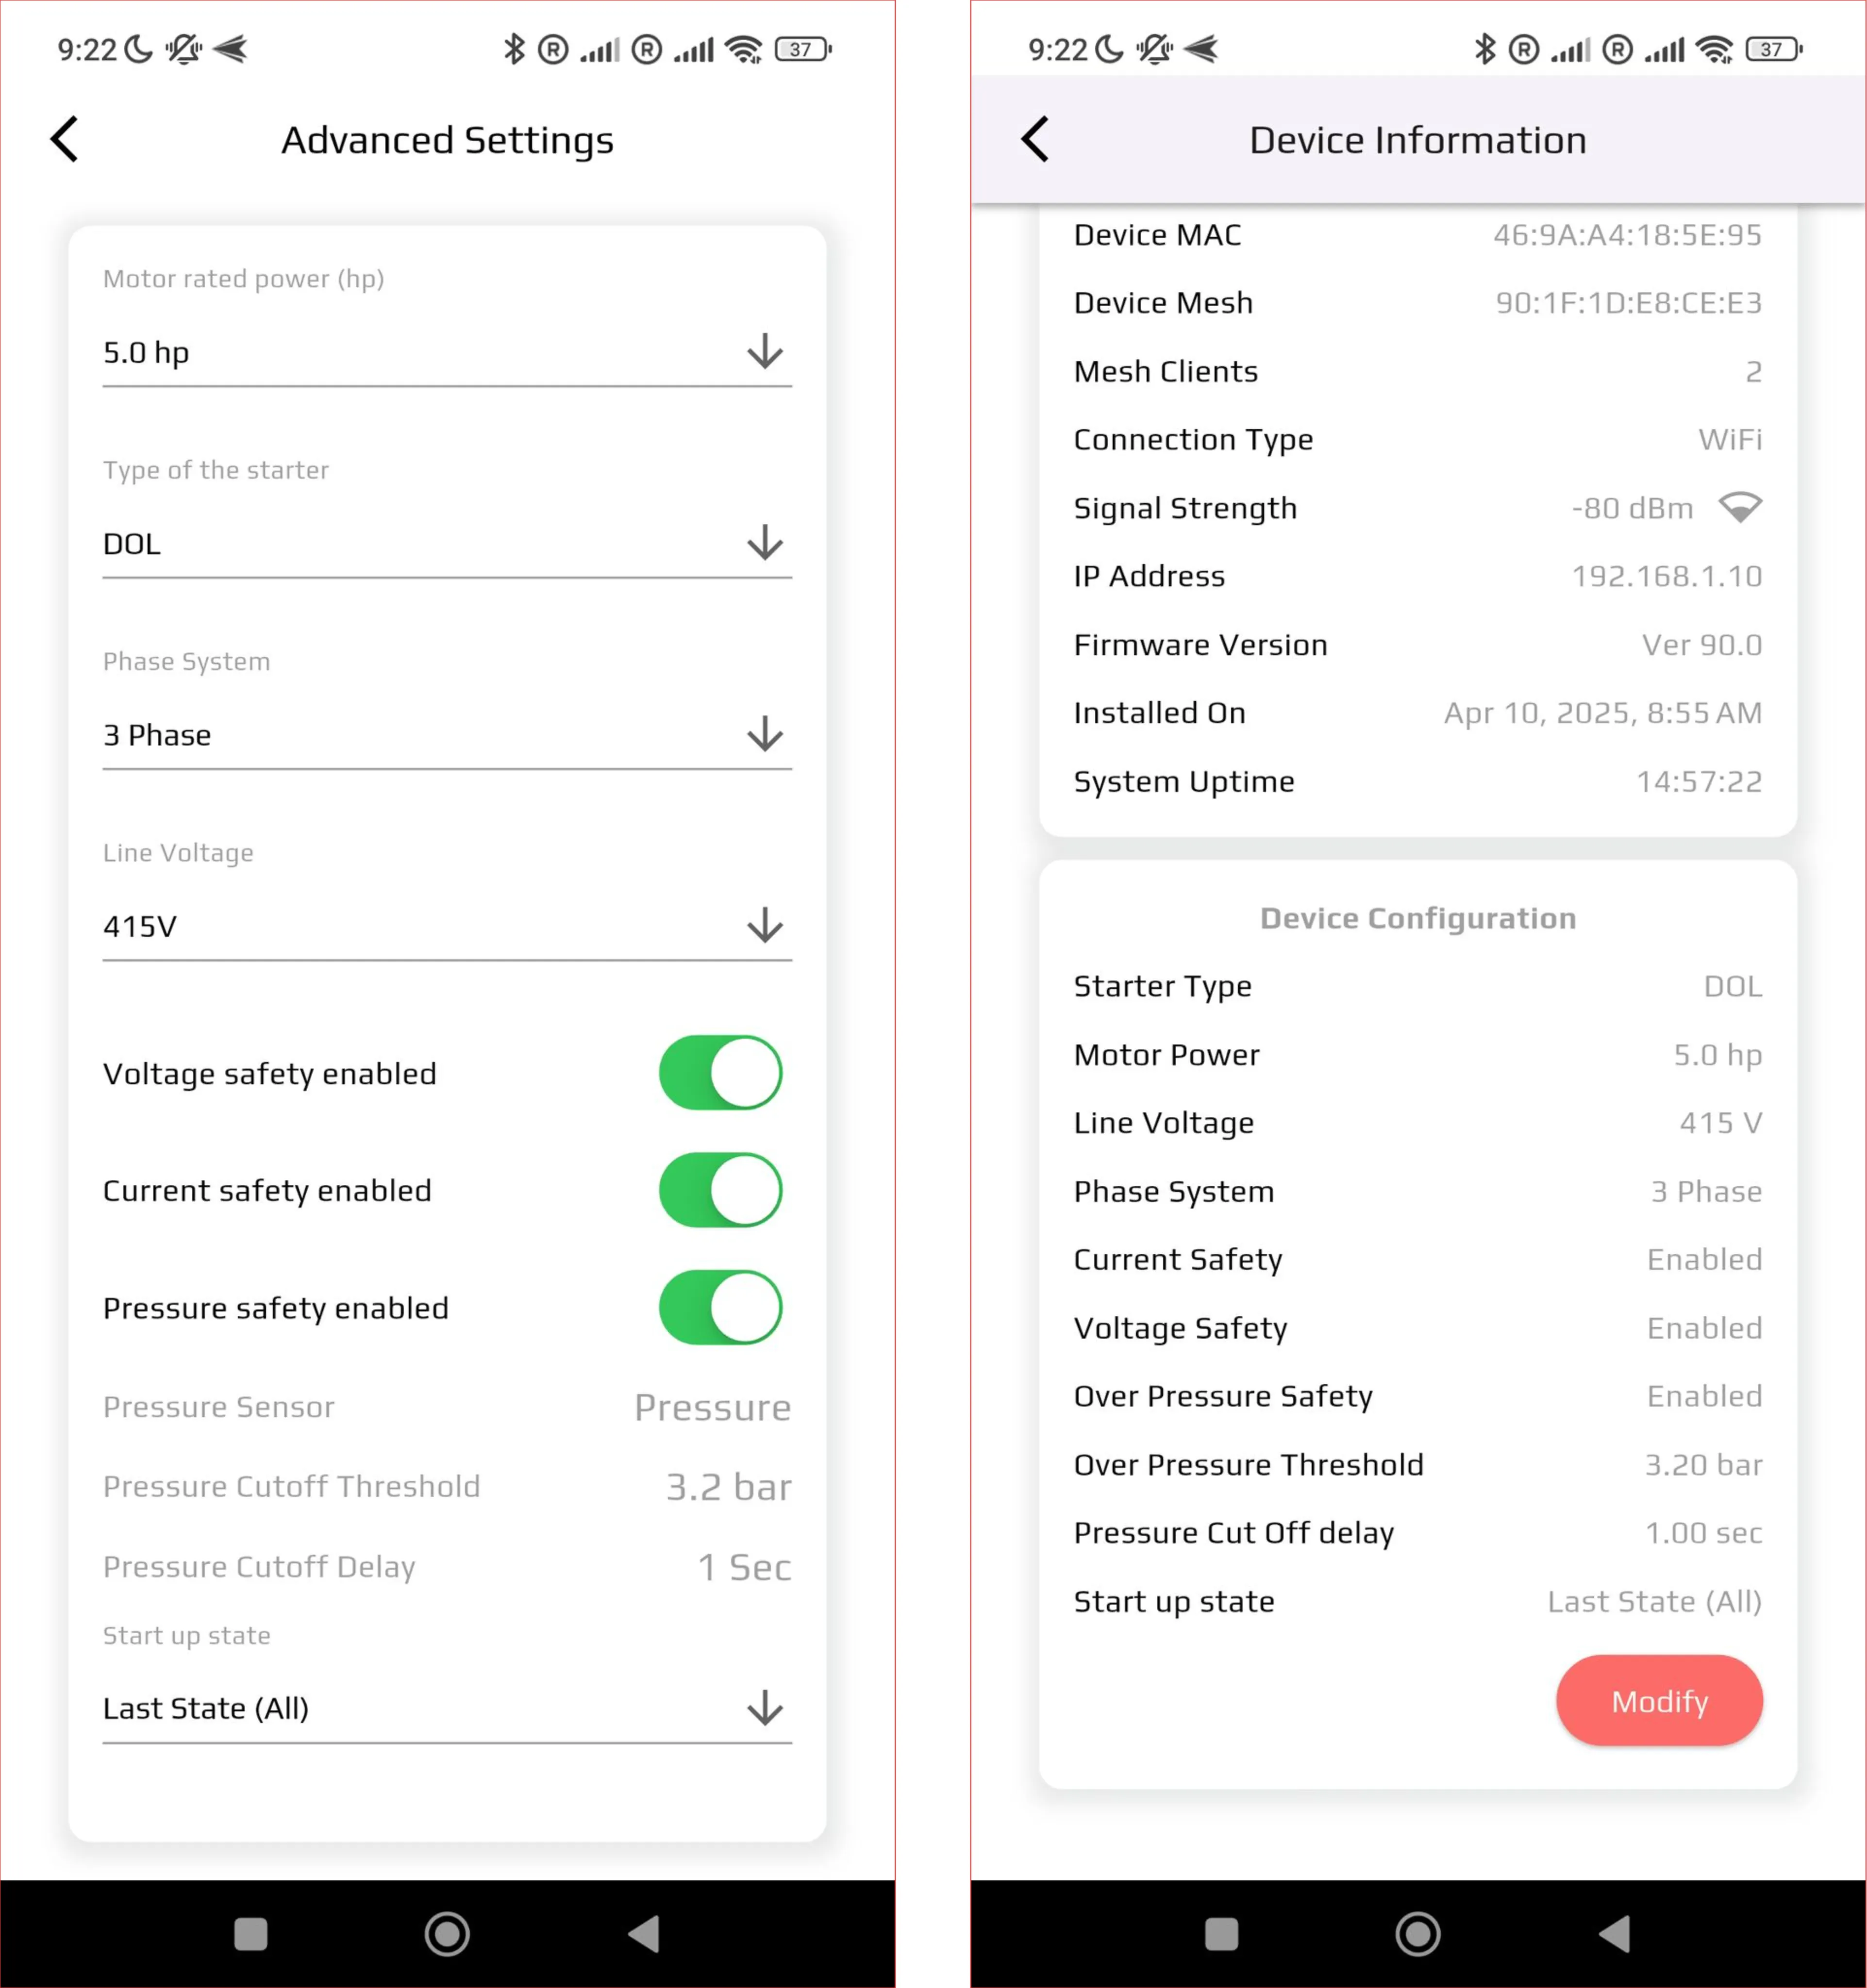Tap Pressure Cutoff Threshold 3.2 bar value
This screenshot has width=1867, height=1988.
[x=729, y=1487]
